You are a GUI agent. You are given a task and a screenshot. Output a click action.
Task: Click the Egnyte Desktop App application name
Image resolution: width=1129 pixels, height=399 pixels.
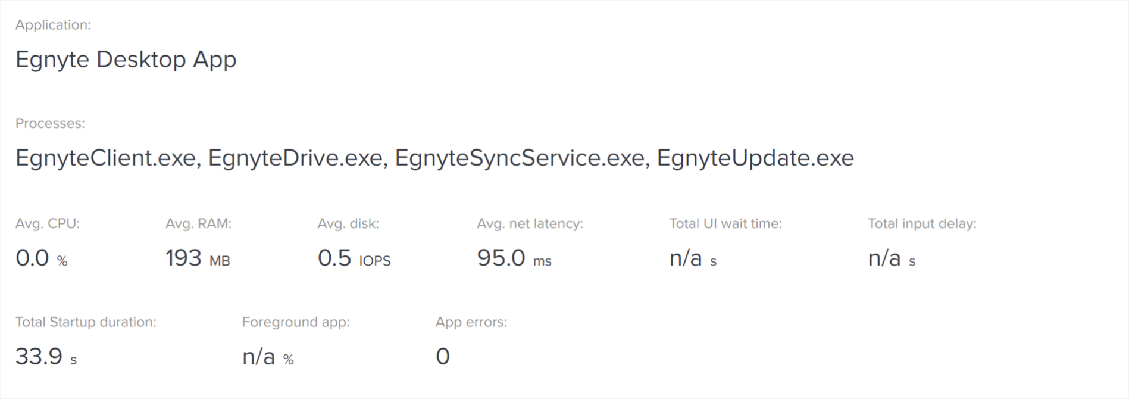[126, 60]
